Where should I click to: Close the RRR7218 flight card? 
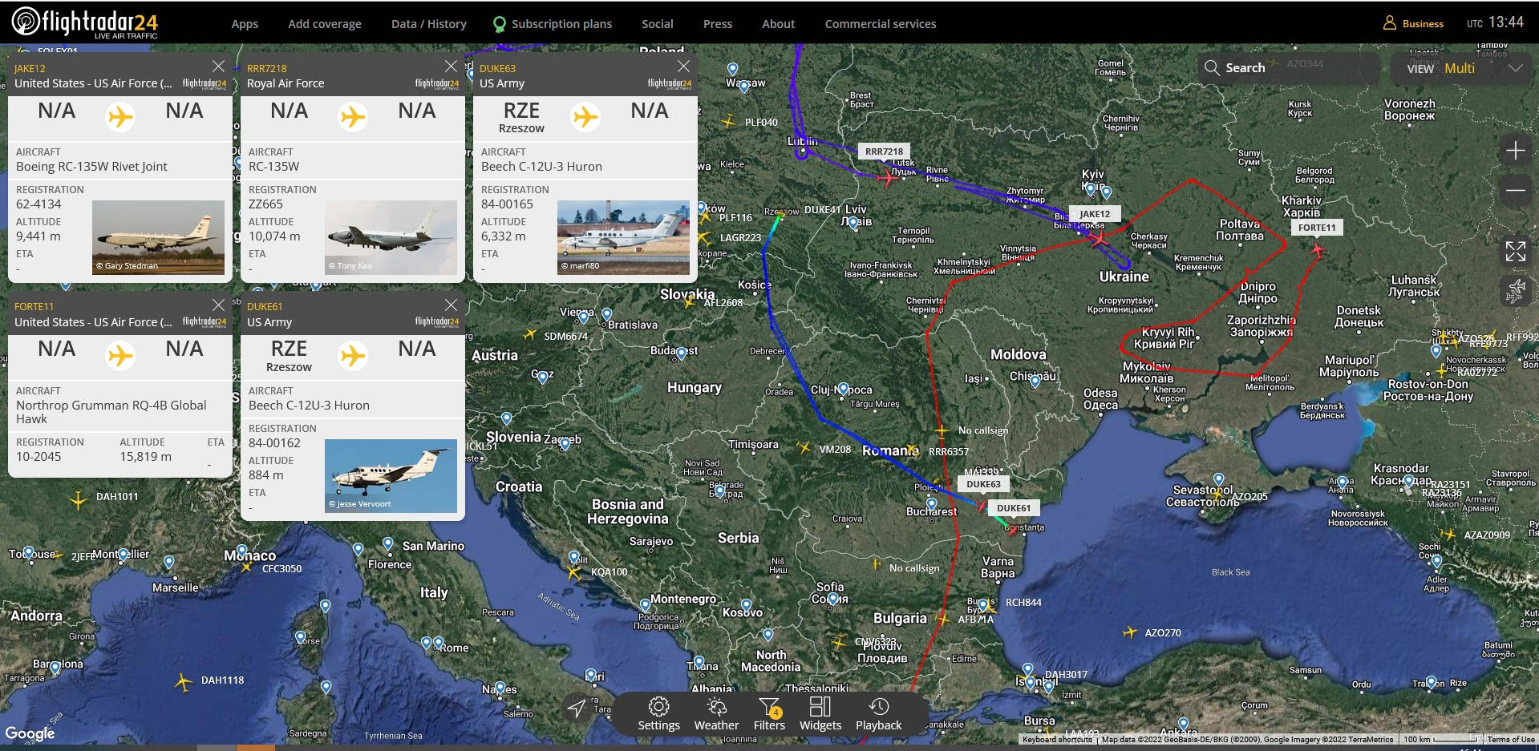tap(451, 66)
